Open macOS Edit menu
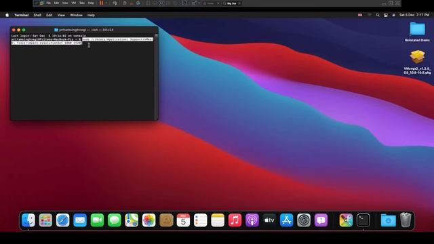 coord(50,15)
